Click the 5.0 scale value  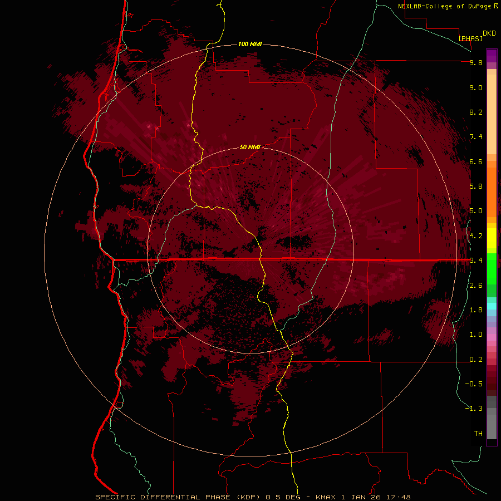point(476,211)
